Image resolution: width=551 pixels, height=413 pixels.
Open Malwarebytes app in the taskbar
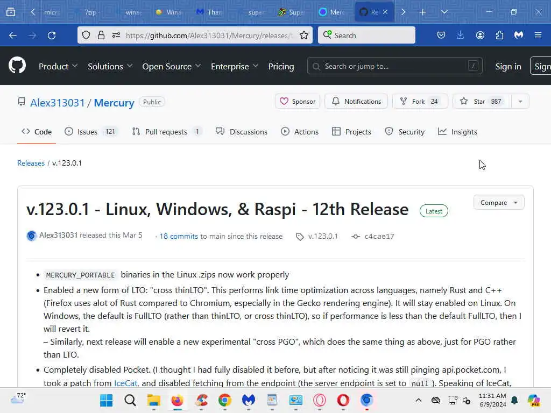(249, 400)
